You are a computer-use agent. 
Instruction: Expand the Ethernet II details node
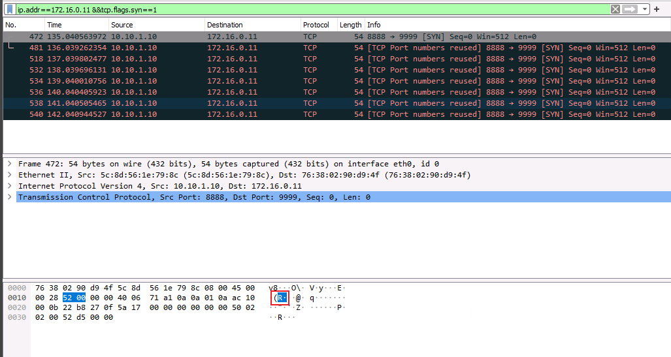pos(9,175)
